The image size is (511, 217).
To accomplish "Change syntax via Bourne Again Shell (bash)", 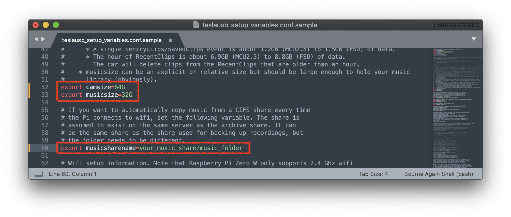I will [439, 174].
